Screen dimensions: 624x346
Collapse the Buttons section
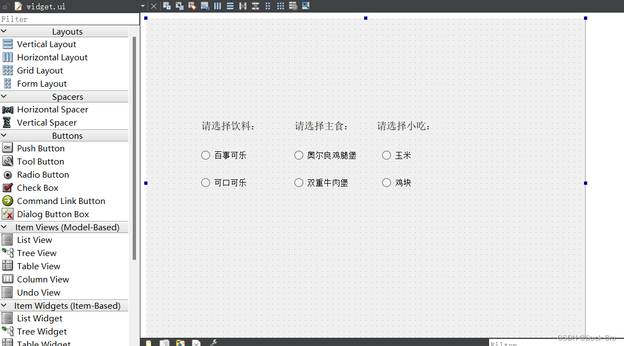tap(4, 135)
